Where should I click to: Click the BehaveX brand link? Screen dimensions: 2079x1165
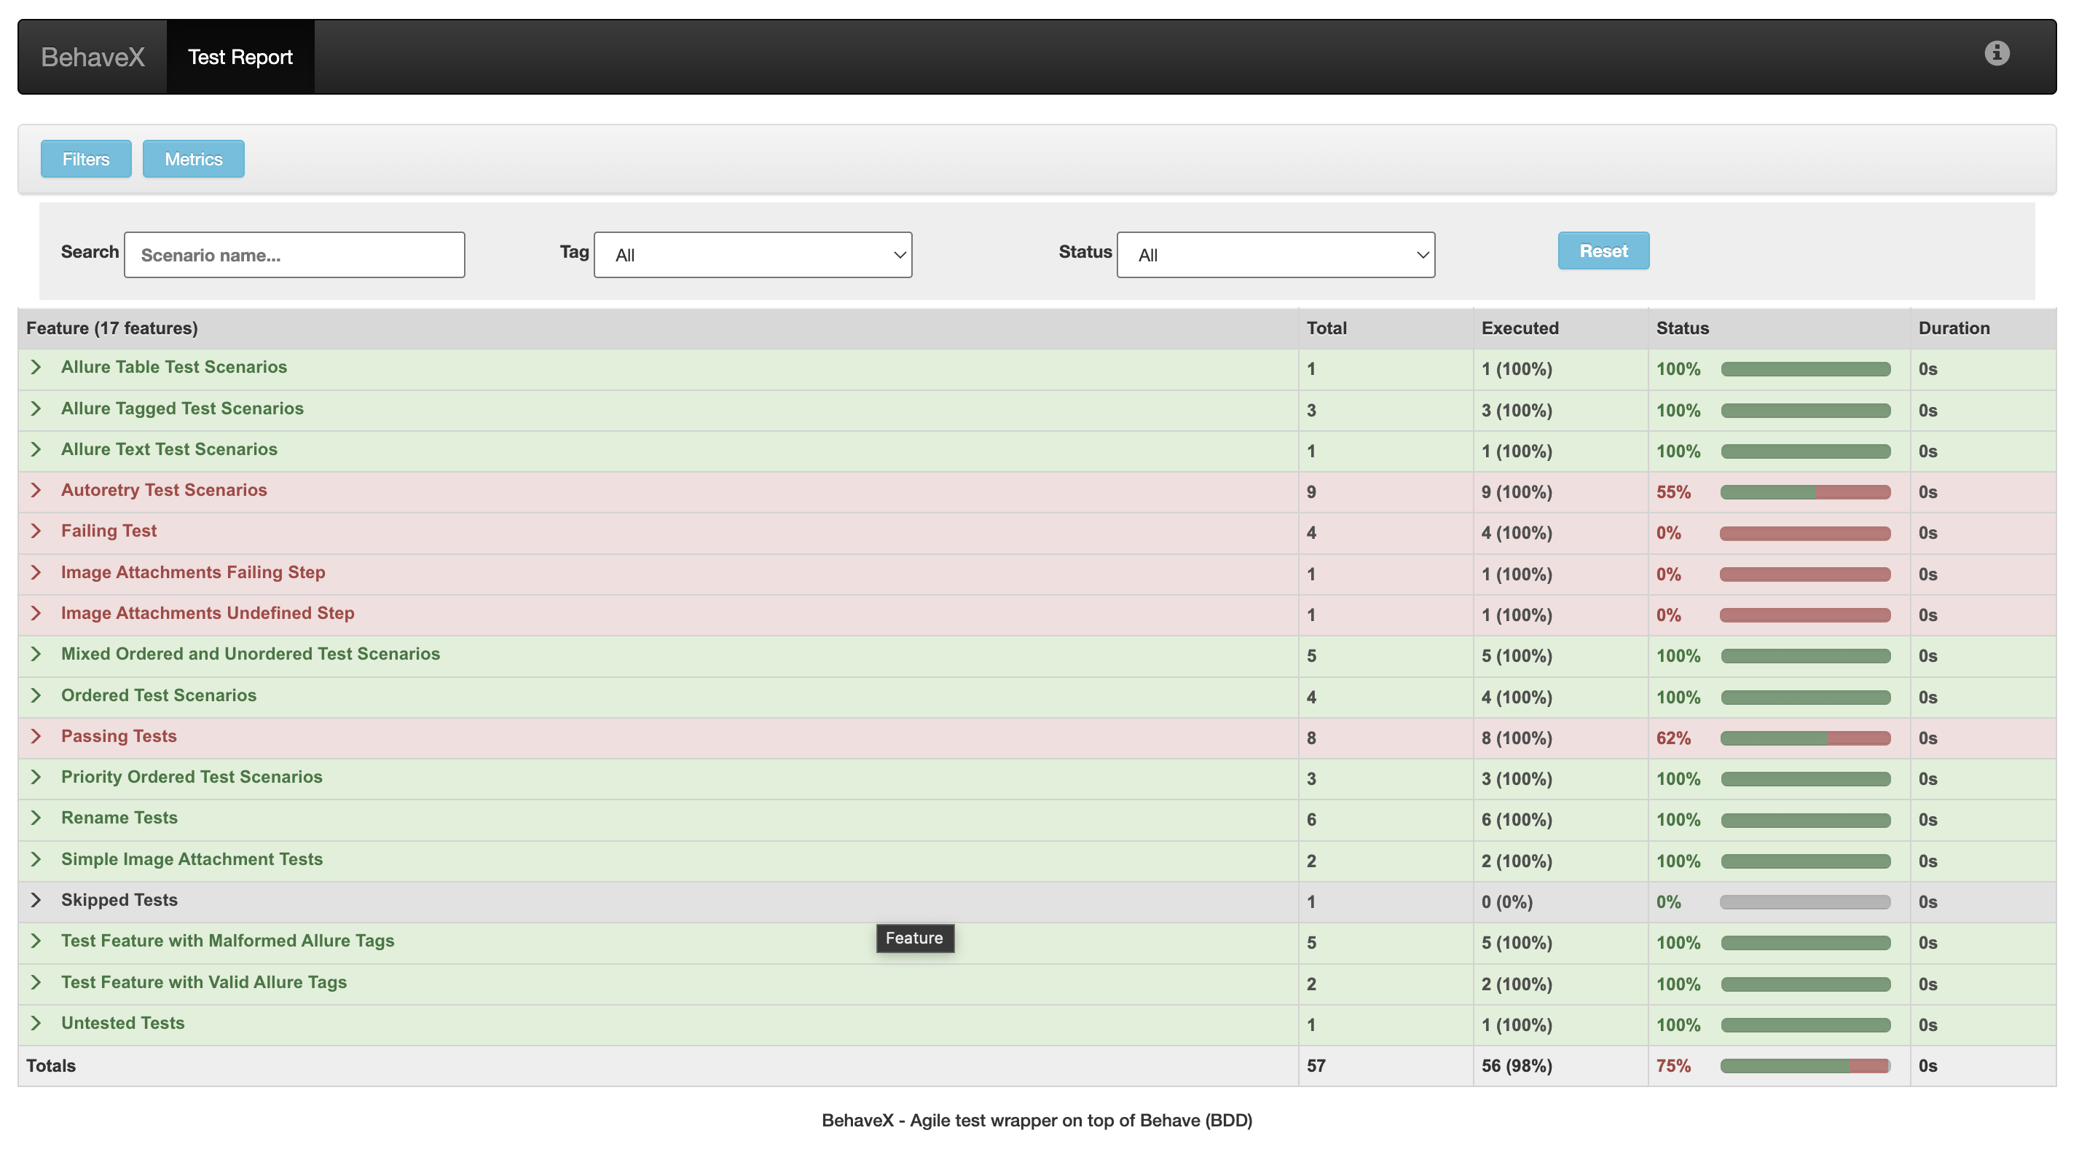93,58
